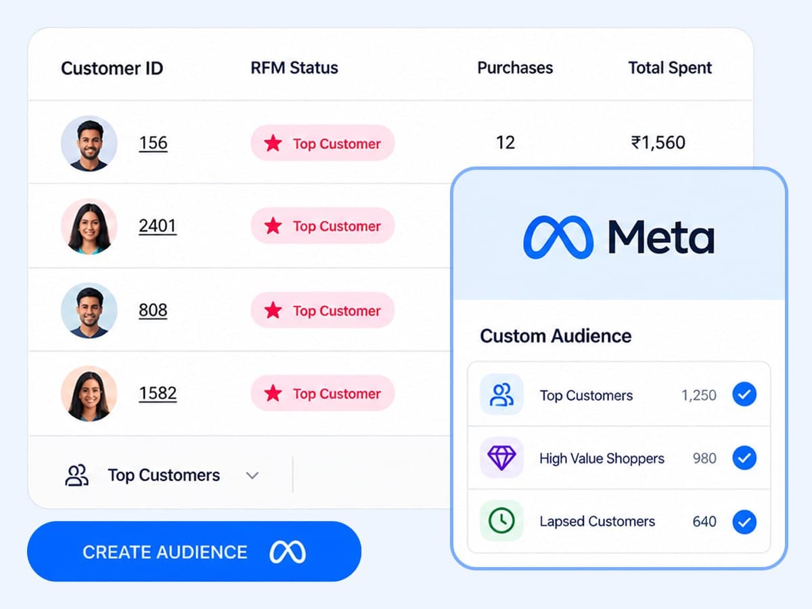Click avatar of customer 156
This screenshot has height=609, width=812.
pyautogui.click(x=89, y=143)
